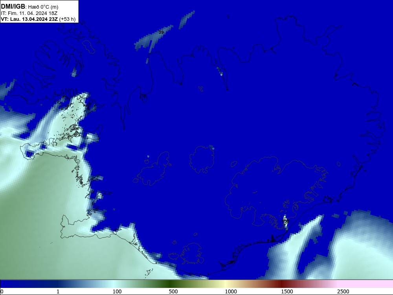Click the colorbar label '1'
393x295 pixels.
tap(58, 291)
